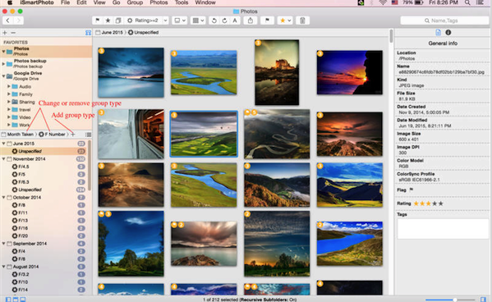Toggle the flag filter in the toolbar
The width and height of the screenshot is (492, 302).
tap(98, 21)
